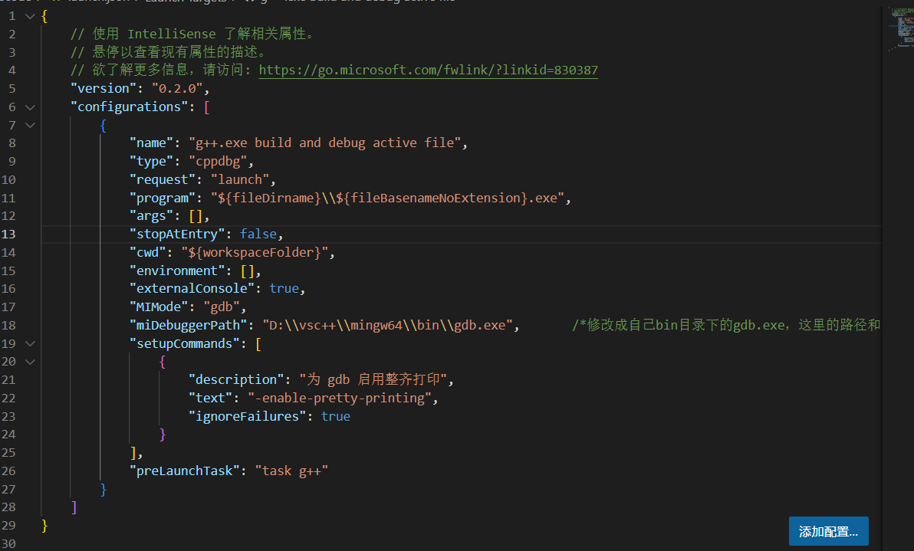Click the "-enable-pretty-printing" text value
The height and width of the screenshot is (551, 914).
tap(340, 398)
